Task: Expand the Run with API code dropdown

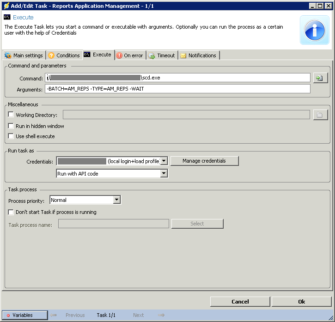Action: (x=164, y=174)
